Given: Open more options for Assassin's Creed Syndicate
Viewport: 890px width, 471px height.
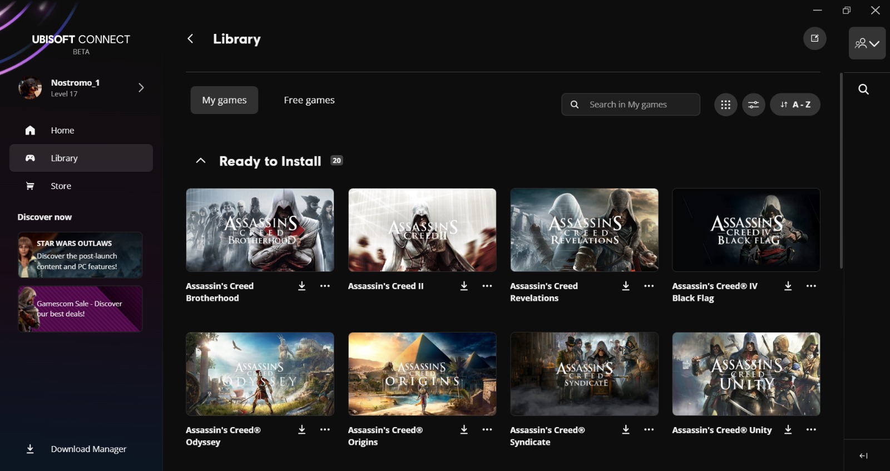Looking at the screenshot, I should (649, 430).
